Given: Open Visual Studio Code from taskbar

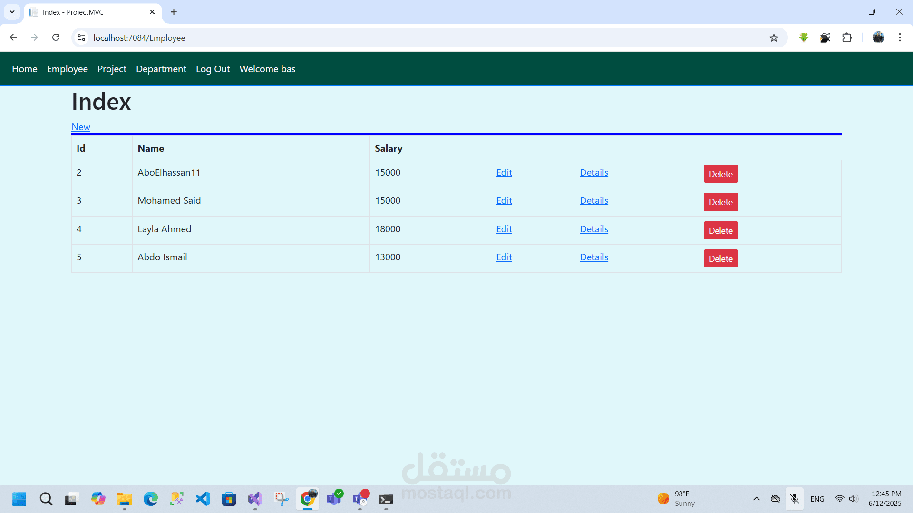Looking at the screenshot, I should point(203,499).
